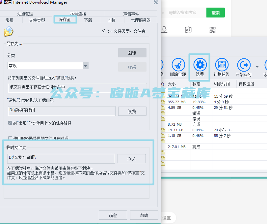The height and width of the screenshot is (224, 267).
Task: Click the Word document icon
Action: tap(188, 30)
